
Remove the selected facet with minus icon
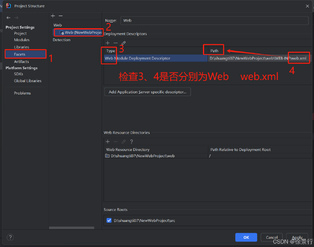click(61, 16)
